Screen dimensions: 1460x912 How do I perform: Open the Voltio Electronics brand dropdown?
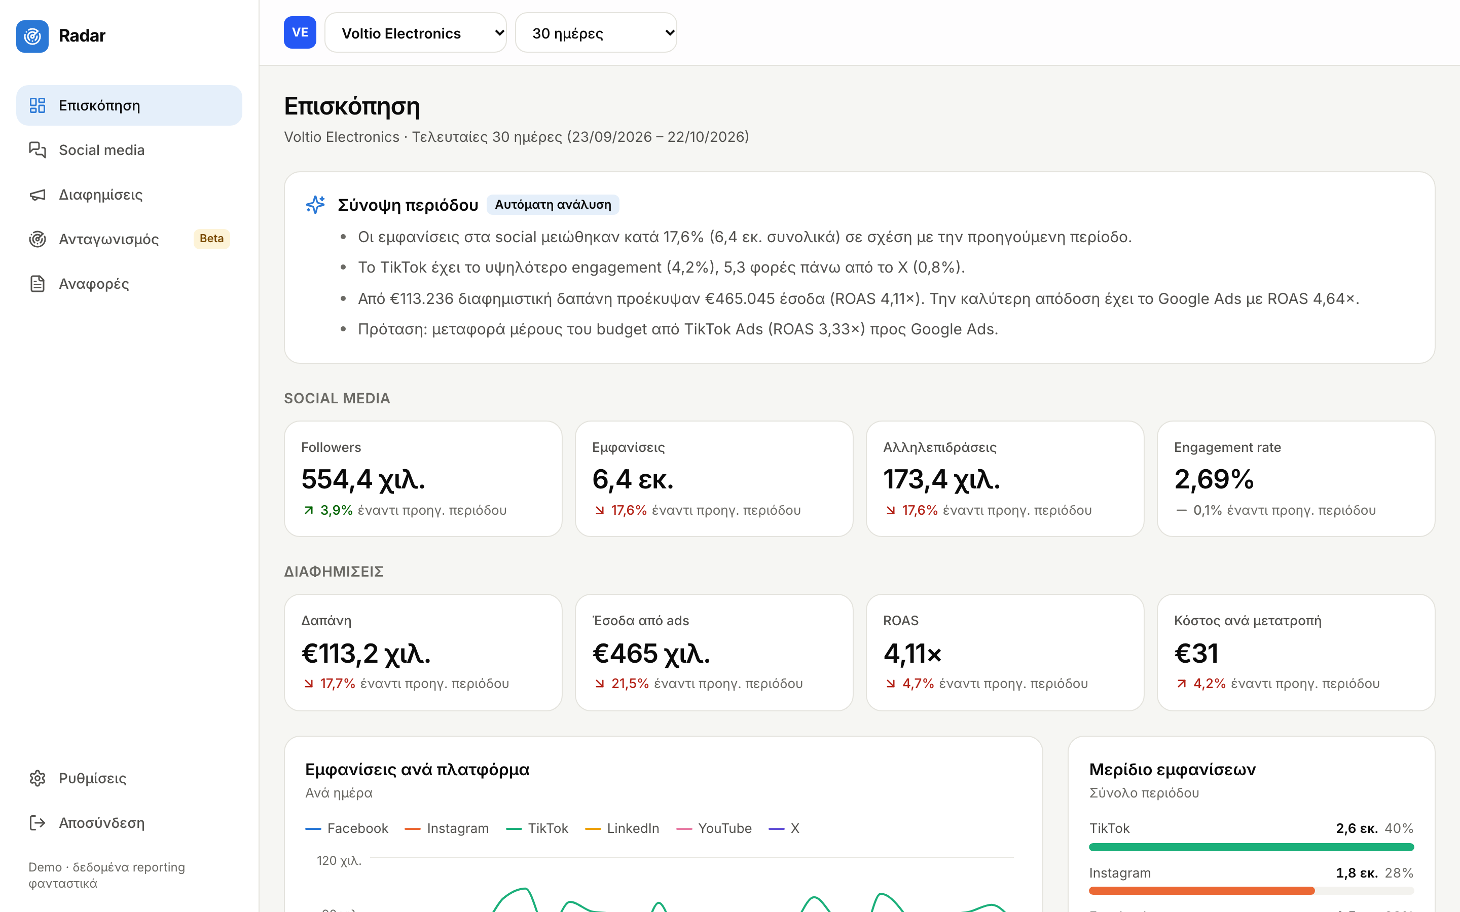[416, 33]
